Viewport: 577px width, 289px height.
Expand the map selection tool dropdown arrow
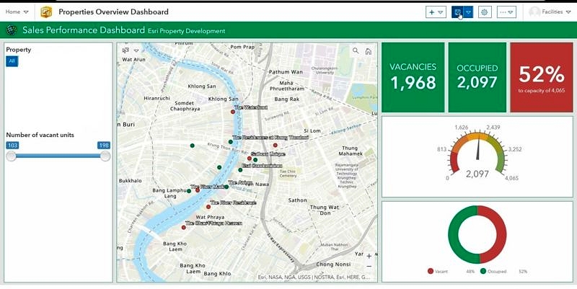click(x=136, y=50)
